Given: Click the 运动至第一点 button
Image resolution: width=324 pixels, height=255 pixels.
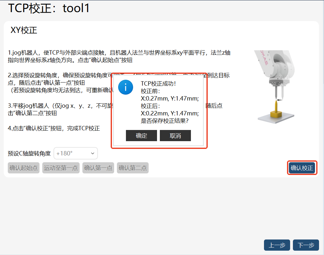Looking at the screenshot, I should 61,168.
